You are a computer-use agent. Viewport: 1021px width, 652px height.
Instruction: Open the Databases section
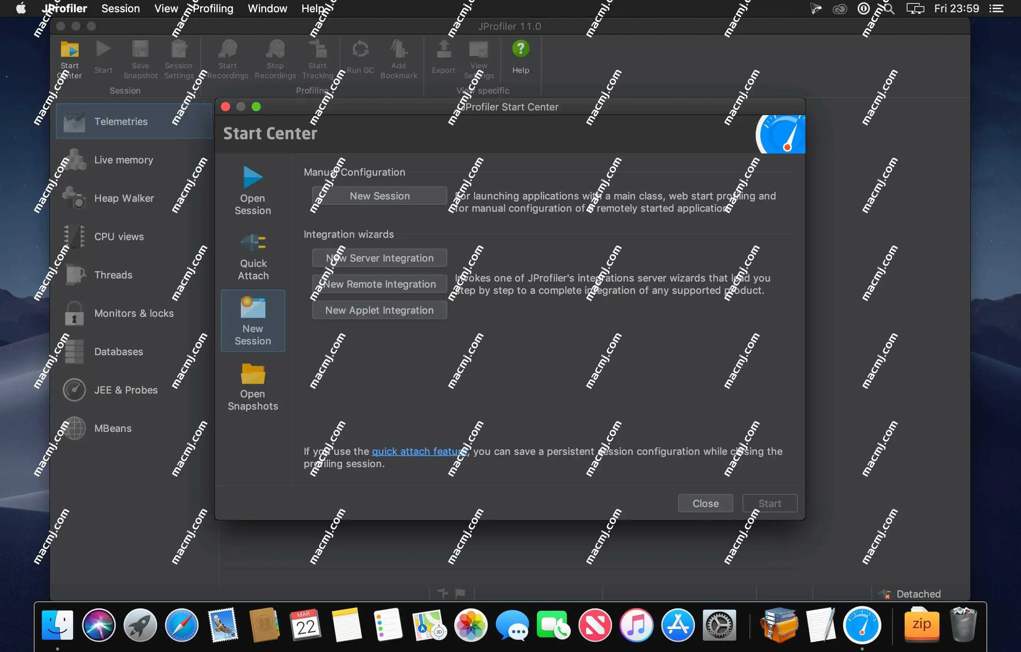pos(134,351)
